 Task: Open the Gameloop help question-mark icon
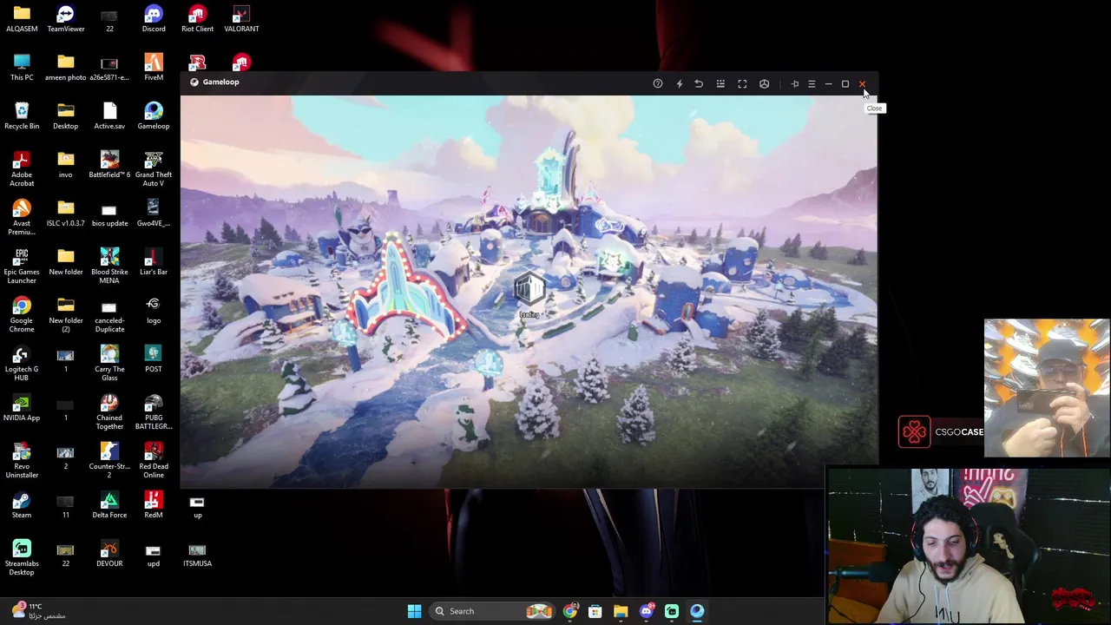[x=658, y=83]
